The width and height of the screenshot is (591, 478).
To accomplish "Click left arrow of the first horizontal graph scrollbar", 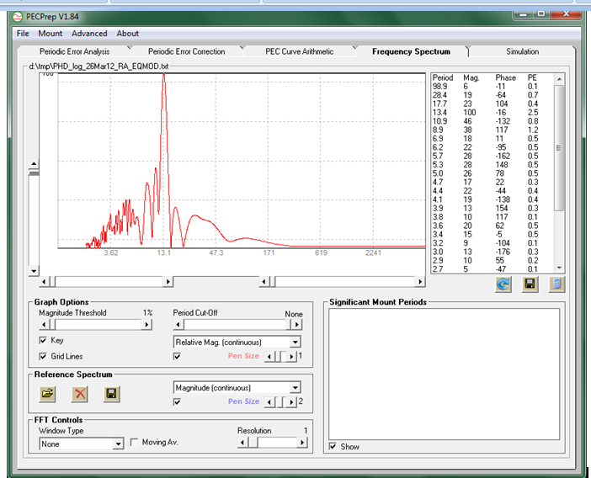I will pos(44,281).
